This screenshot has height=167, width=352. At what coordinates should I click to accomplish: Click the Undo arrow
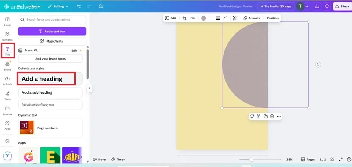[x=79, y=6]
